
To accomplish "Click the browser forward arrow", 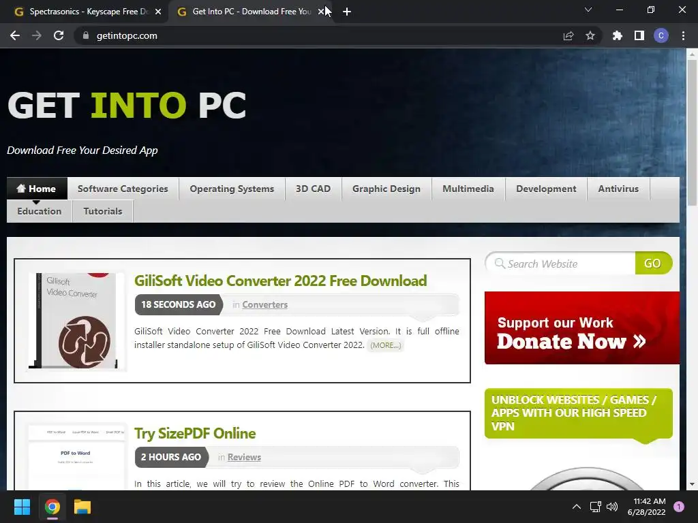I will tap(37, 35).
